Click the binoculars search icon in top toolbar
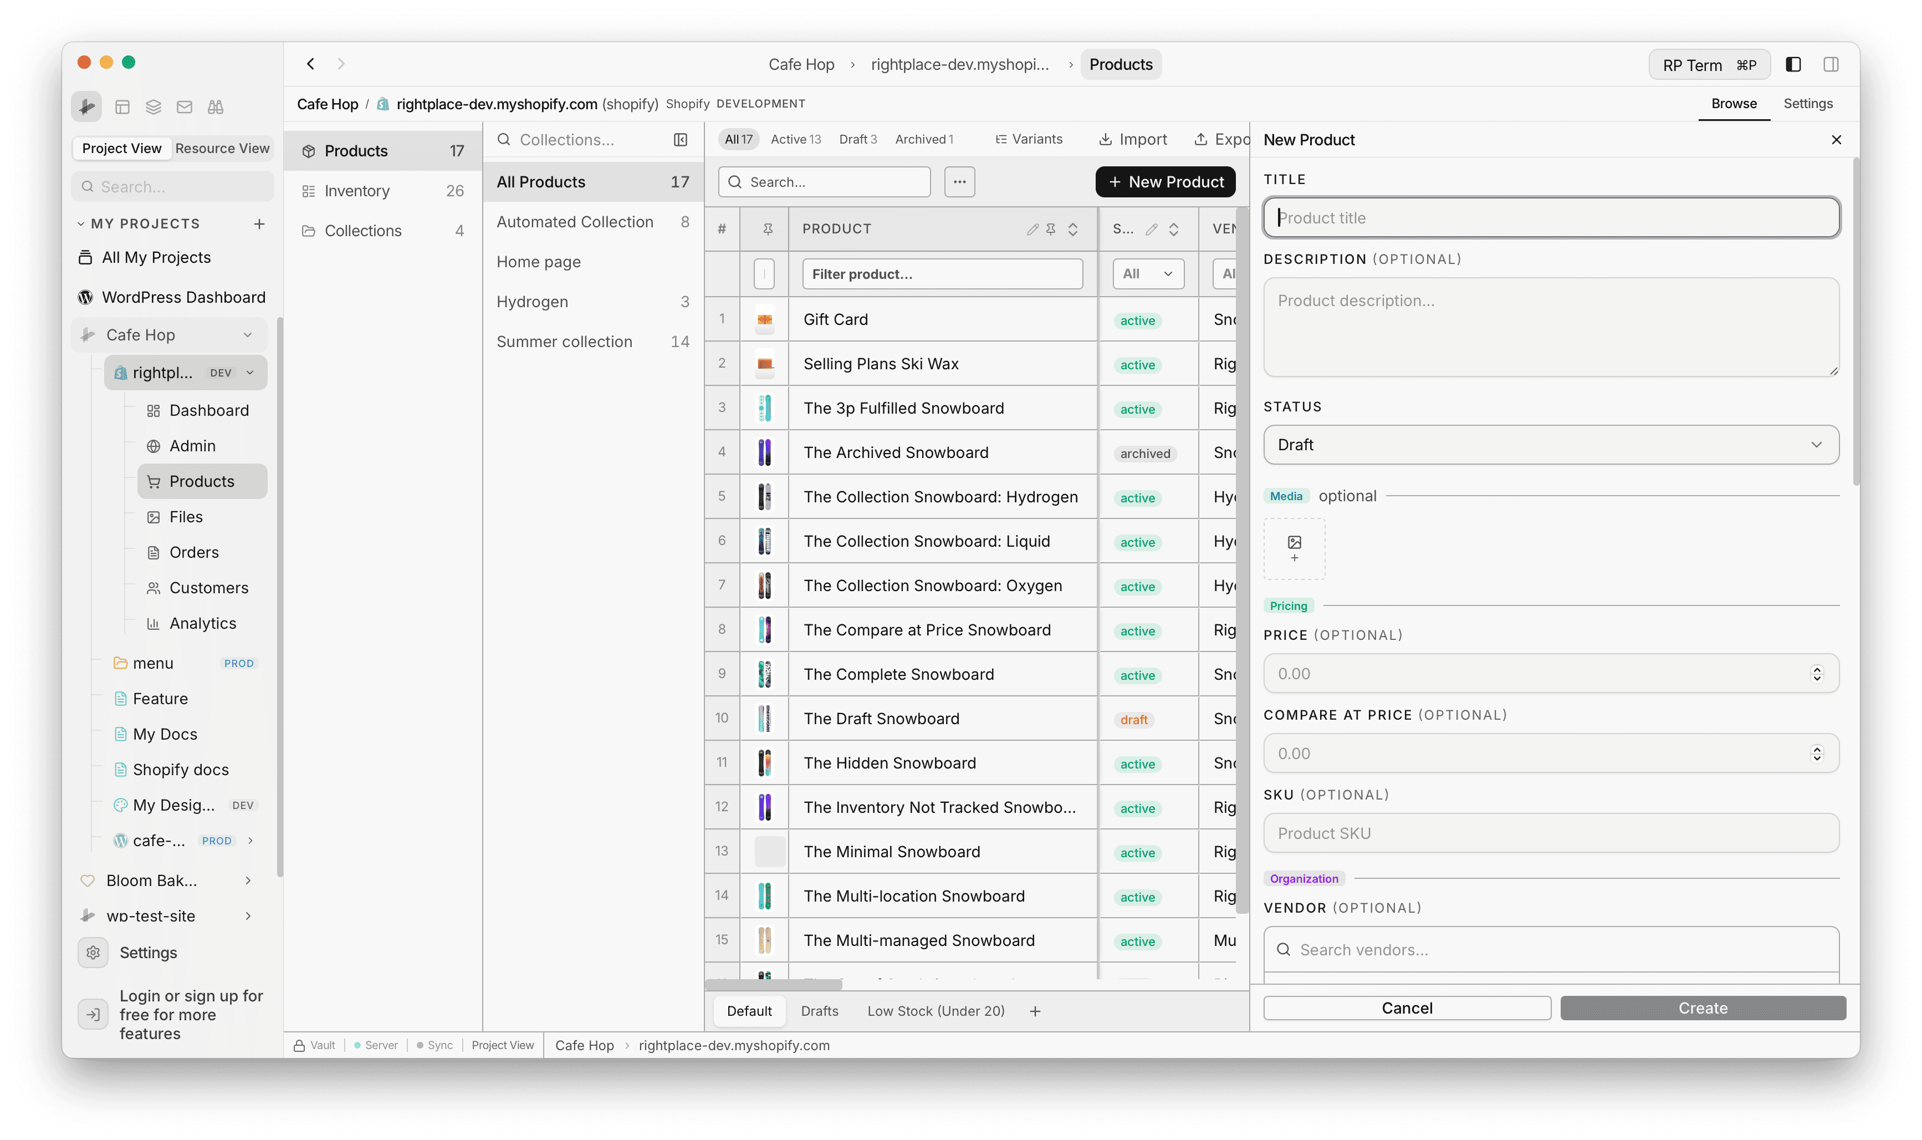1922x1140 pixels. coord(216,107)
